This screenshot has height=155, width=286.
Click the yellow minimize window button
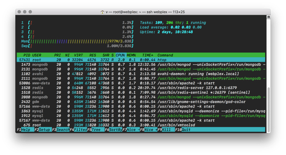(24, 12)
